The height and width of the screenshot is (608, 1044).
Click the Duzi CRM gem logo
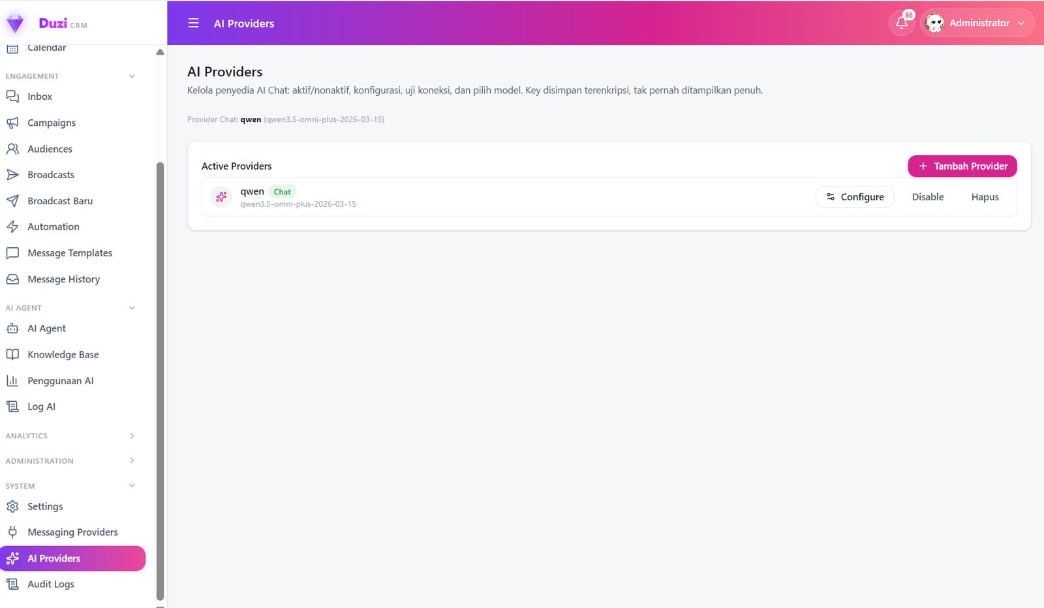[x=15, y=23]
